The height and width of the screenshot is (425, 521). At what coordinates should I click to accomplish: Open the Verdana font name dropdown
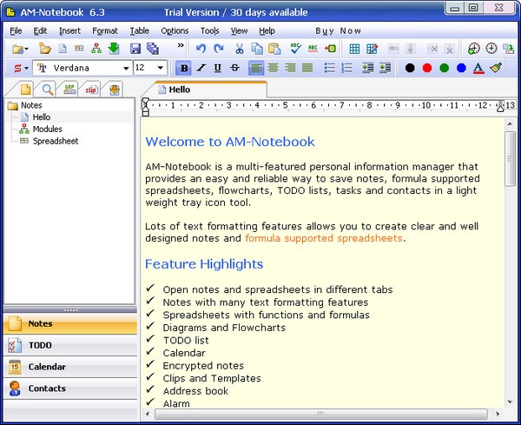(x=126, y=68)
